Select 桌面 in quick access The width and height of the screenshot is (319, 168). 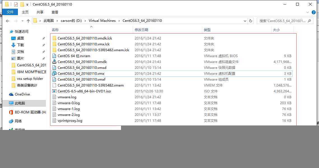(x=20, y=38)
